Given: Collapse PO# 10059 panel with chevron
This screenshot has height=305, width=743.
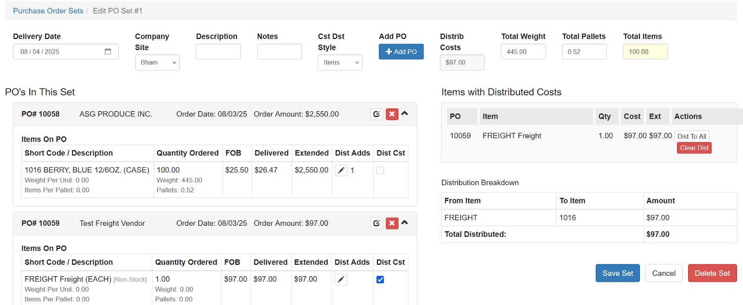Looking at the screenshot, I should click(405, 222).
